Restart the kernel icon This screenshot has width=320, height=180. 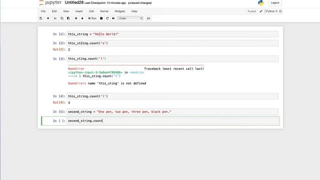pos(107,18)
